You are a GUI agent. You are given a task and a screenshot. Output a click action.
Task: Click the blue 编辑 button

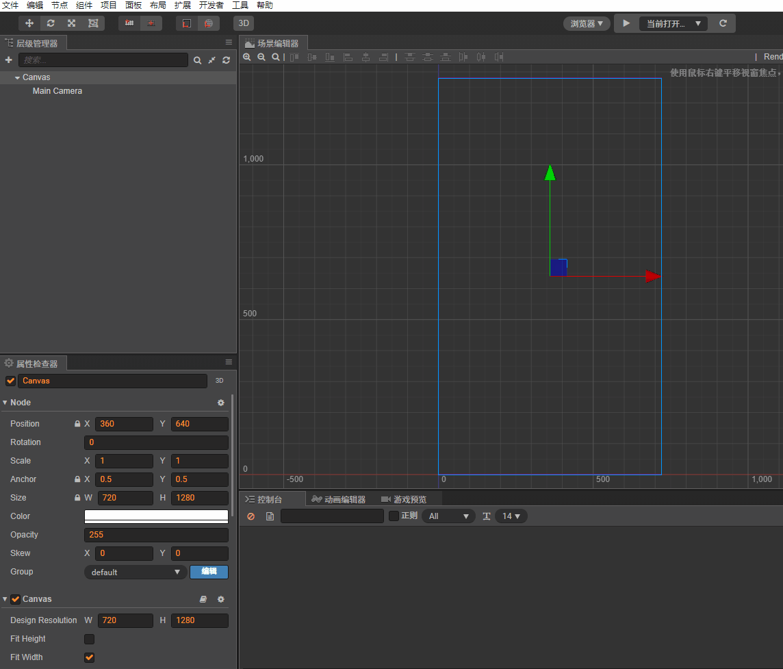(209, 572)
